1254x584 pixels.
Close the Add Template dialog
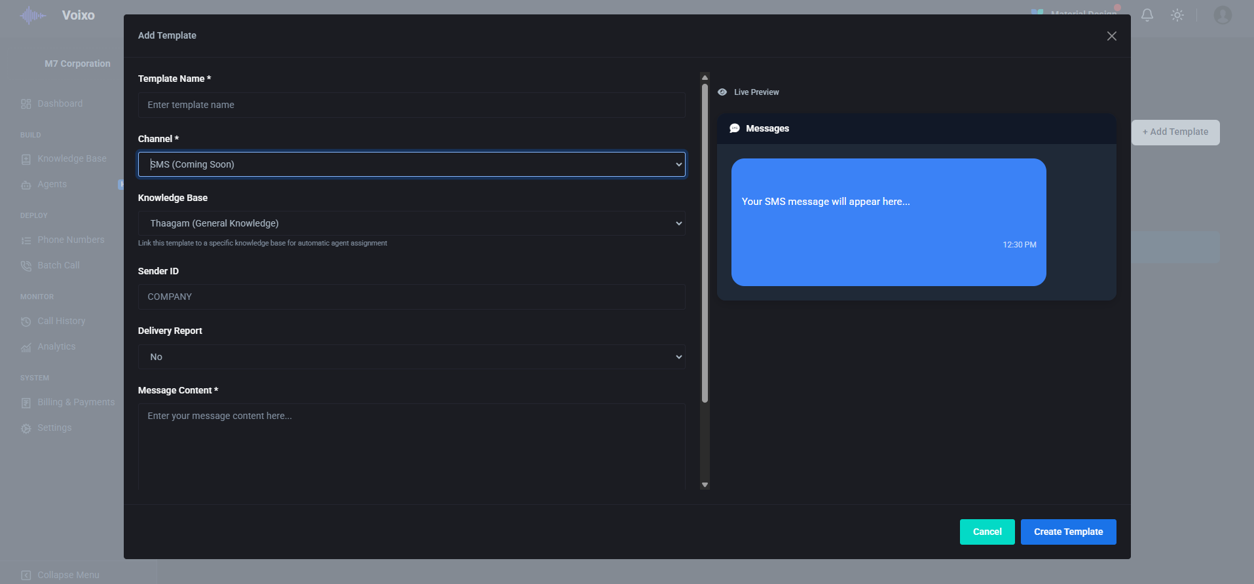coord(1112,36)
